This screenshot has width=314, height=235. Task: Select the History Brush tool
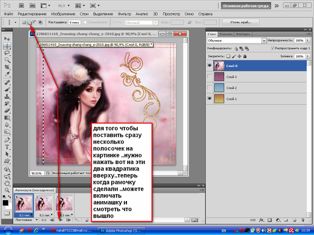(x=7, y=103)
